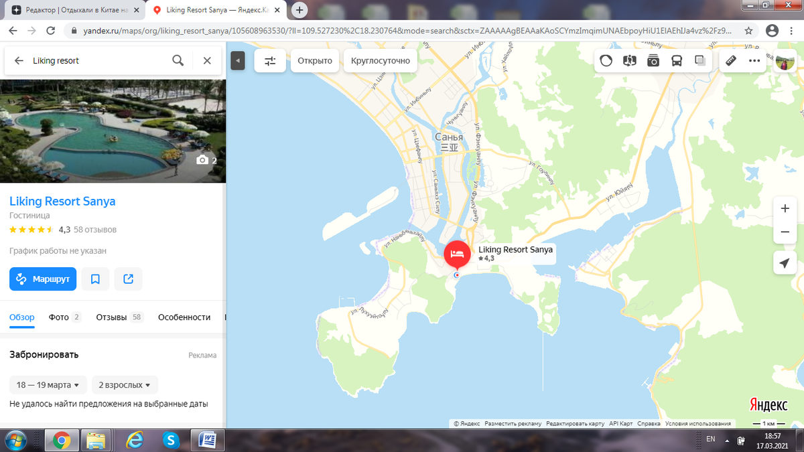Collapse the side panel with the arrow button

(x=238, y=60)
